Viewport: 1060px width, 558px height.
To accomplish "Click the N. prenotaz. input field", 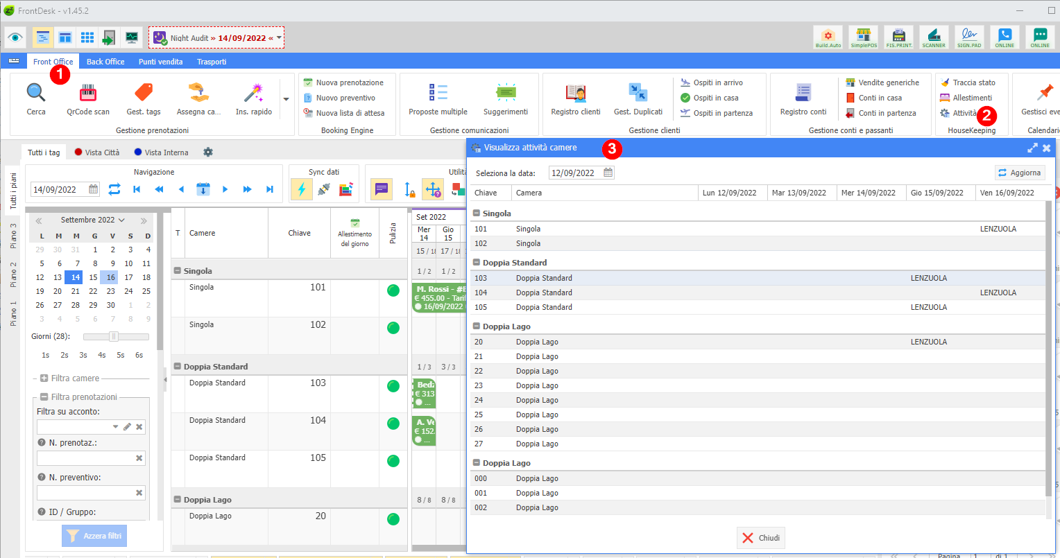I will (x=91, y=458).
